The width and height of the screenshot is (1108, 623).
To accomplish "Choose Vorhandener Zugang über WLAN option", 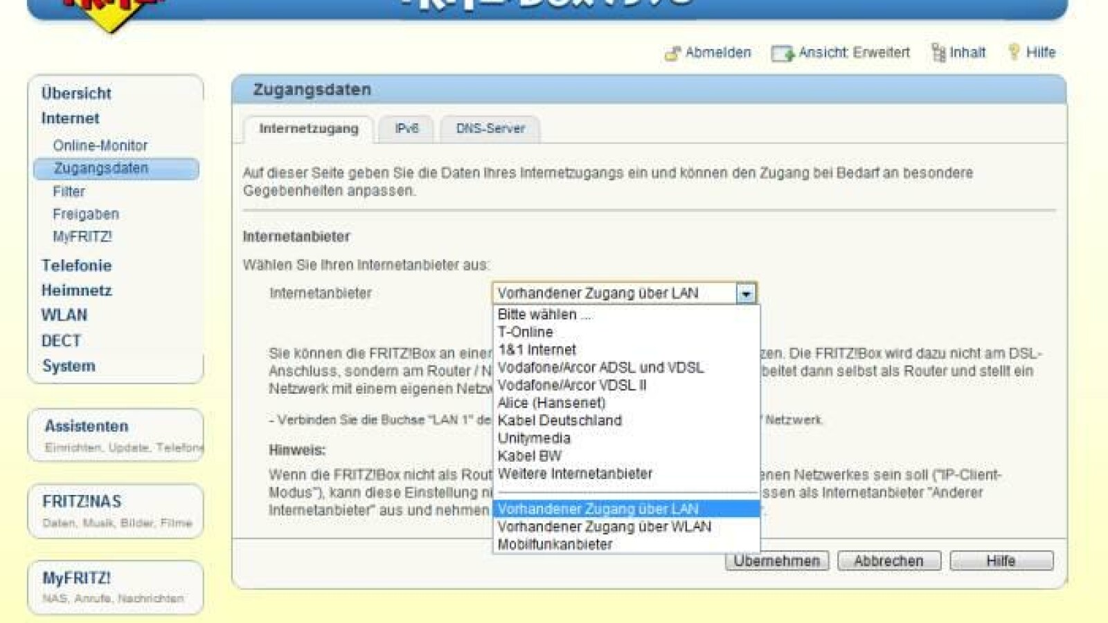I will (626, 527).
